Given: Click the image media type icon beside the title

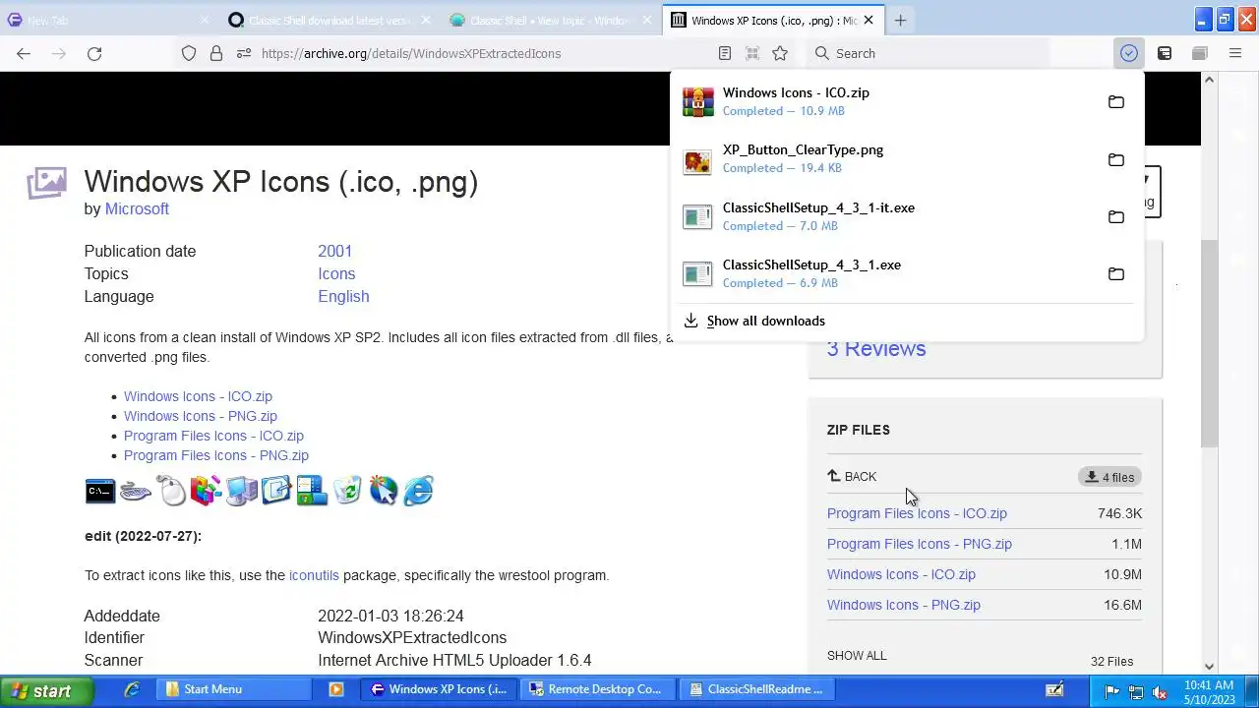Looking at the screenshot, I should pos(46,182).
